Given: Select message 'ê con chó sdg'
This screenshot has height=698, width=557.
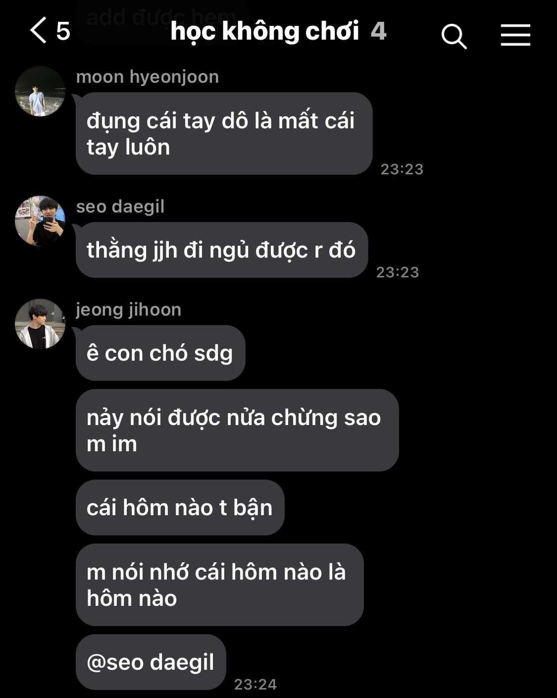Looking at the screenshot, I should point(160,353).
